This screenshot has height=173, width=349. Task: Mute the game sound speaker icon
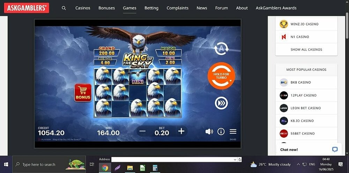pyautogui.click(x=209, y=132)
